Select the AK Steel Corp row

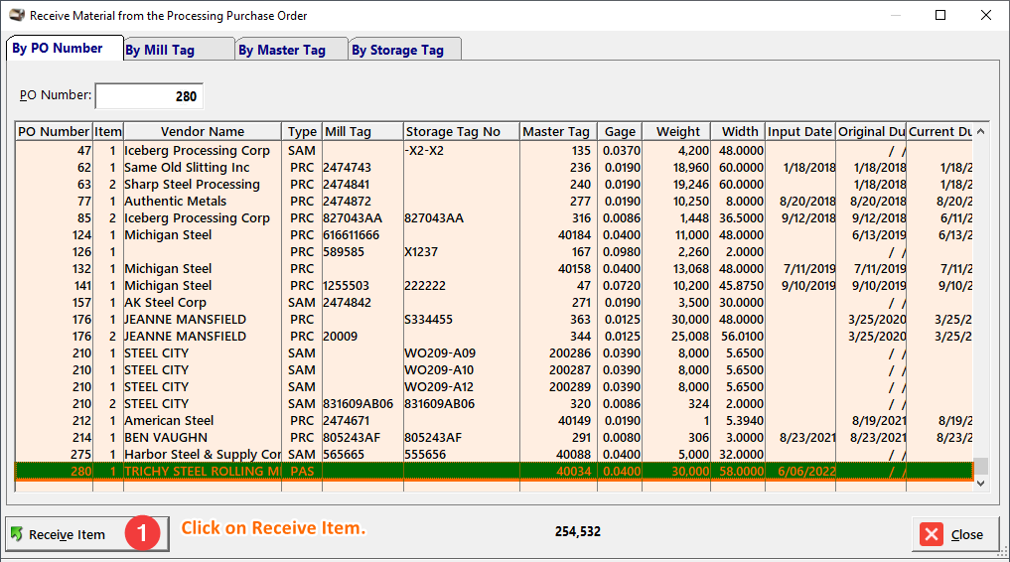click(x=494, y=303)
